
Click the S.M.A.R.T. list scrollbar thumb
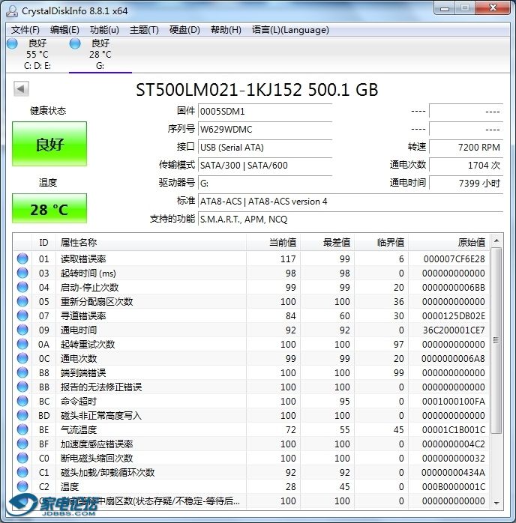(496, 340)
